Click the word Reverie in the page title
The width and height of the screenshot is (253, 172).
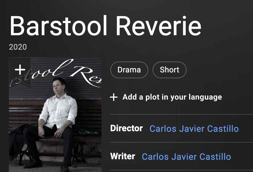click(158, 26)
